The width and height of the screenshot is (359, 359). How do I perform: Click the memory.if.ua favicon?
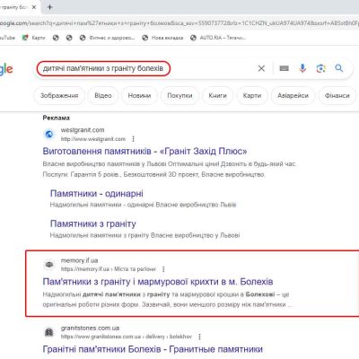click(x=49, y=265)
